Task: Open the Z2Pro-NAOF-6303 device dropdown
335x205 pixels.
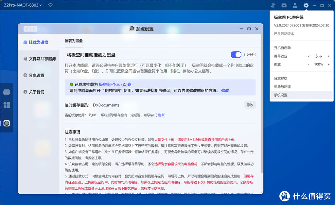Action: tap(22, 5)
